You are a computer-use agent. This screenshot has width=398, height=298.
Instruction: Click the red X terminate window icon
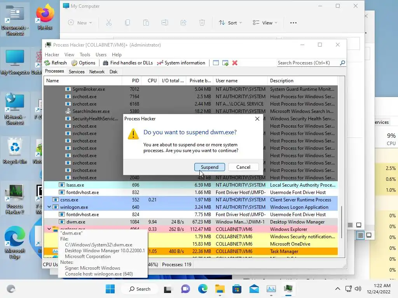coord(235,63)
